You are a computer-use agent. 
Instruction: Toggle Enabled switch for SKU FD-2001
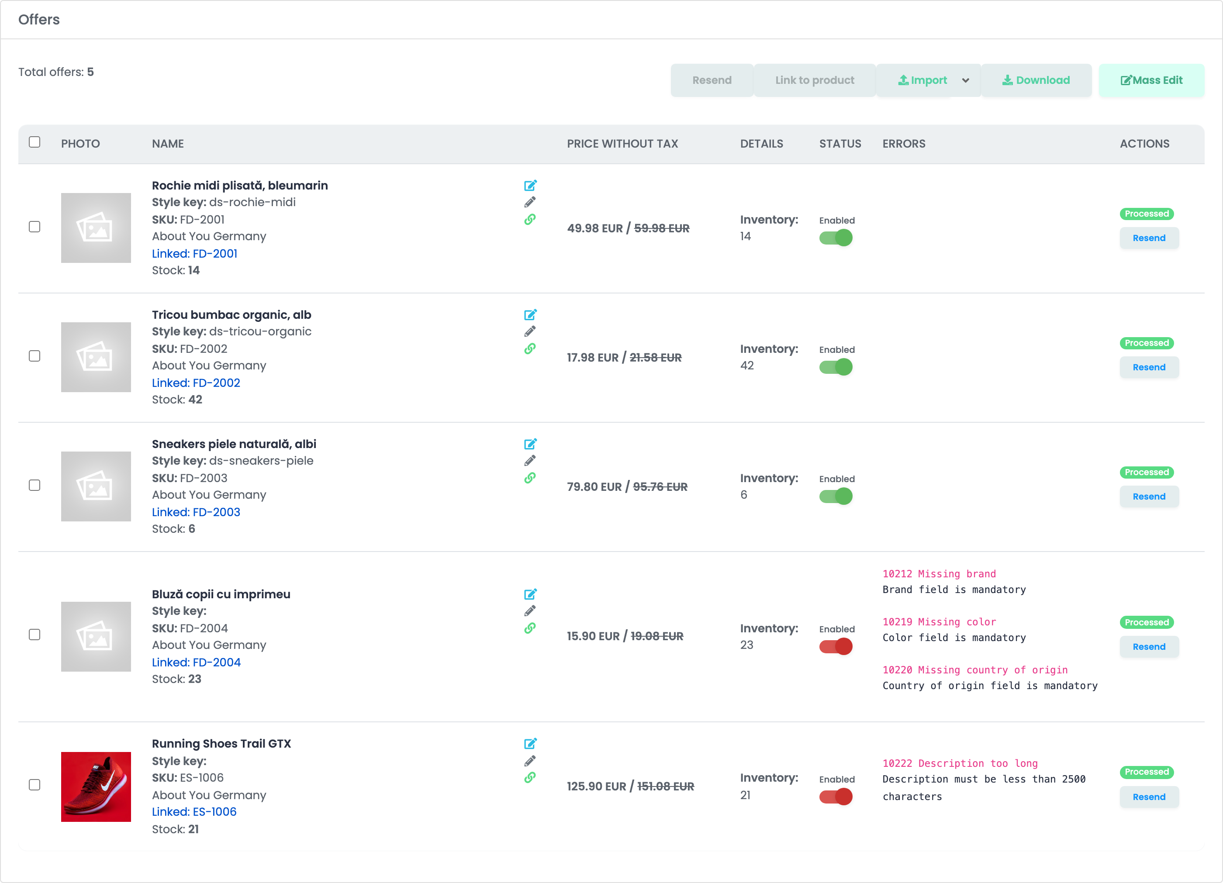coord(835,238)
